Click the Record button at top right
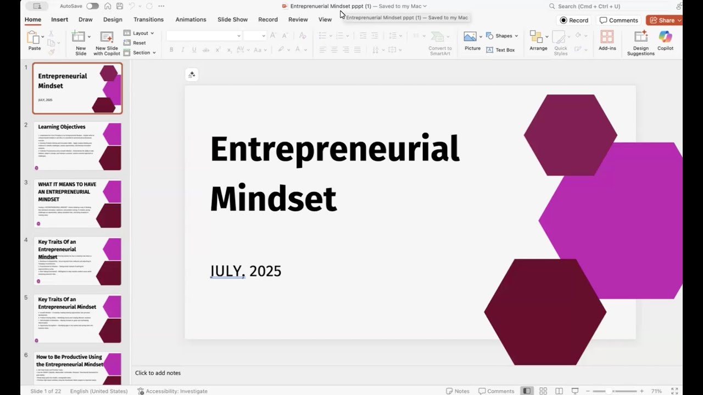This screenshot has height=395, width=703. click(x=574, y=20)
